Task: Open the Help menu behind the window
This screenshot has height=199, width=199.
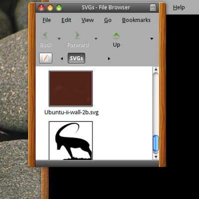Action: tap(179, 7)
